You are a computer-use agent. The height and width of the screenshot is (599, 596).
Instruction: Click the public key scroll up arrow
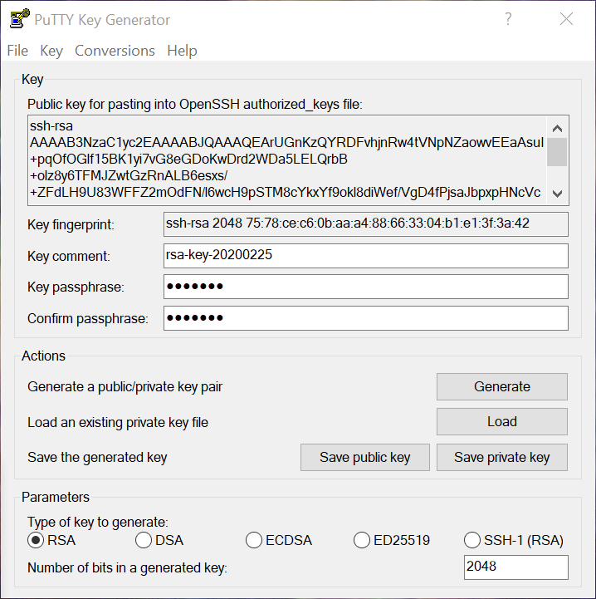pos(557,128)
